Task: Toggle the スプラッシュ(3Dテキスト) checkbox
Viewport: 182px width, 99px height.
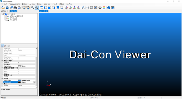Action: click(6, 16)
